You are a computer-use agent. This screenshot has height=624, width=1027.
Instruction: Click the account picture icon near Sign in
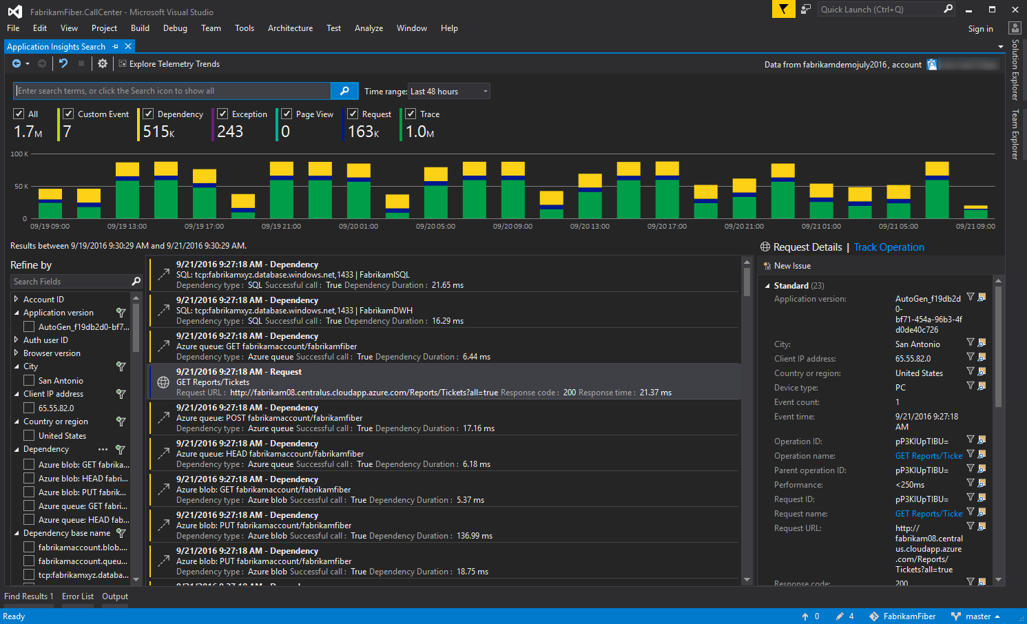tap(1014, 28)
